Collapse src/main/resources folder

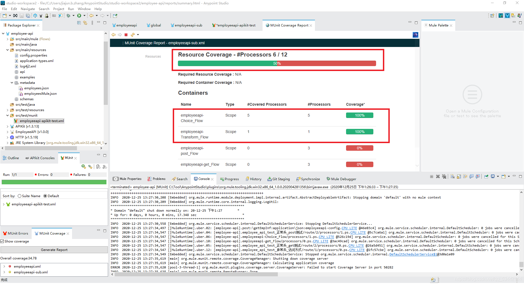click(7, 50)
